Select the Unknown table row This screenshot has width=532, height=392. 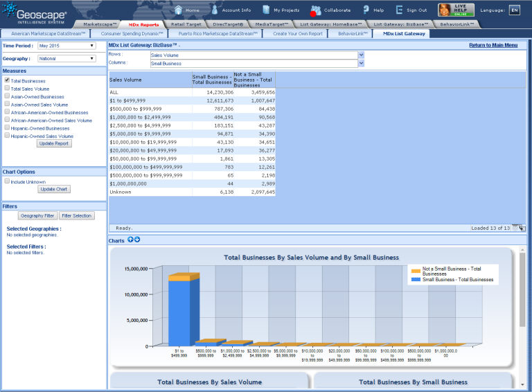(192, 192)
